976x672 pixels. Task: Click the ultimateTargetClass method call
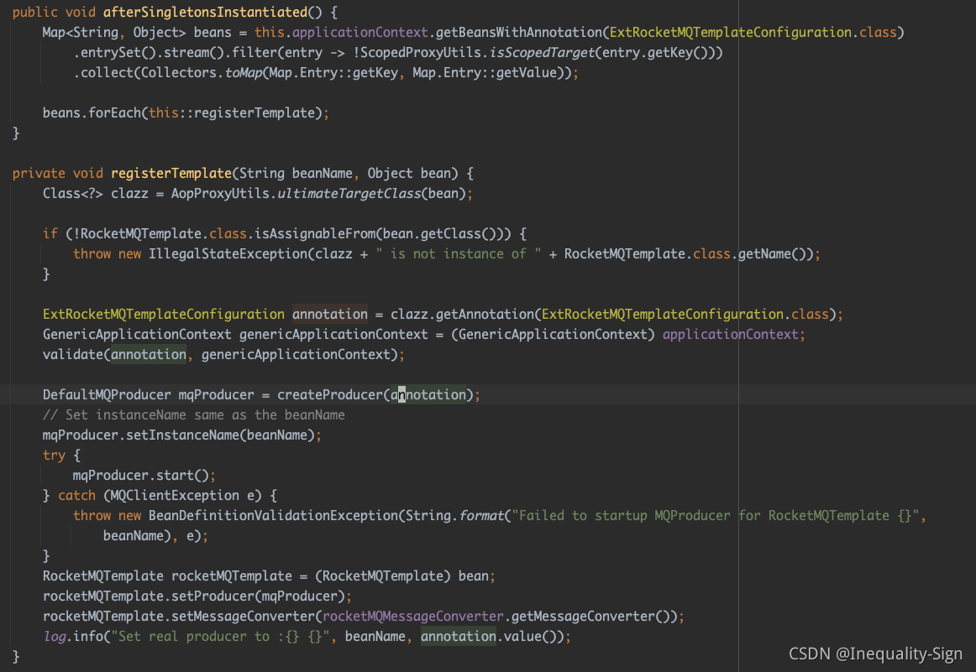tap(349, 193)
